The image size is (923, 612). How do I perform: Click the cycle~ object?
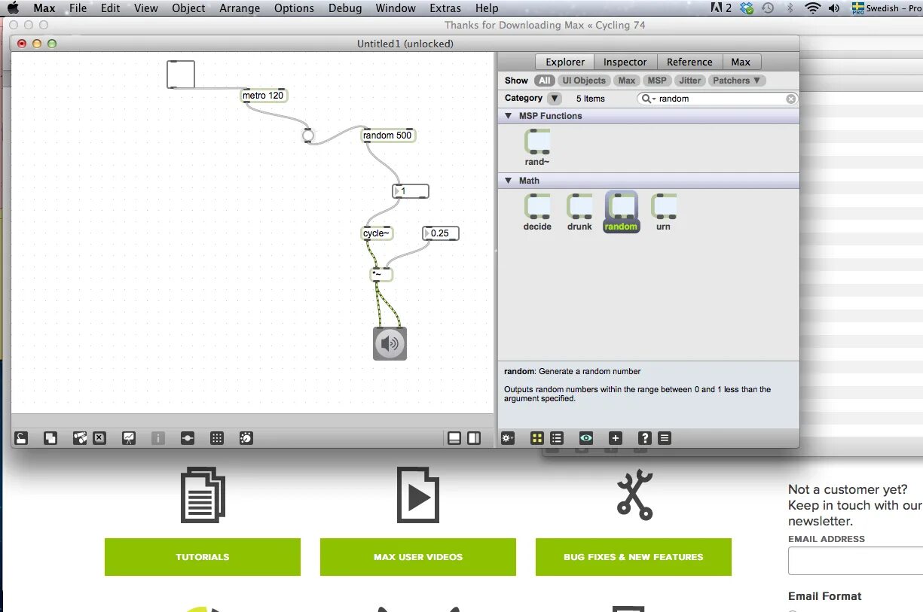tap(377, 233)
